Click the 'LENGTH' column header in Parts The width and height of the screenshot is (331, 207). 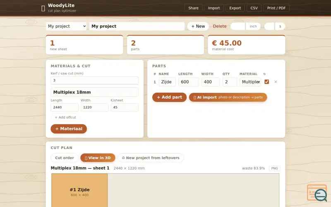click(x=185, y=74)
